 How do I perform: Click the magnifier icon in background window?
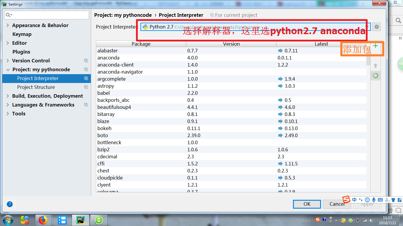398,20
